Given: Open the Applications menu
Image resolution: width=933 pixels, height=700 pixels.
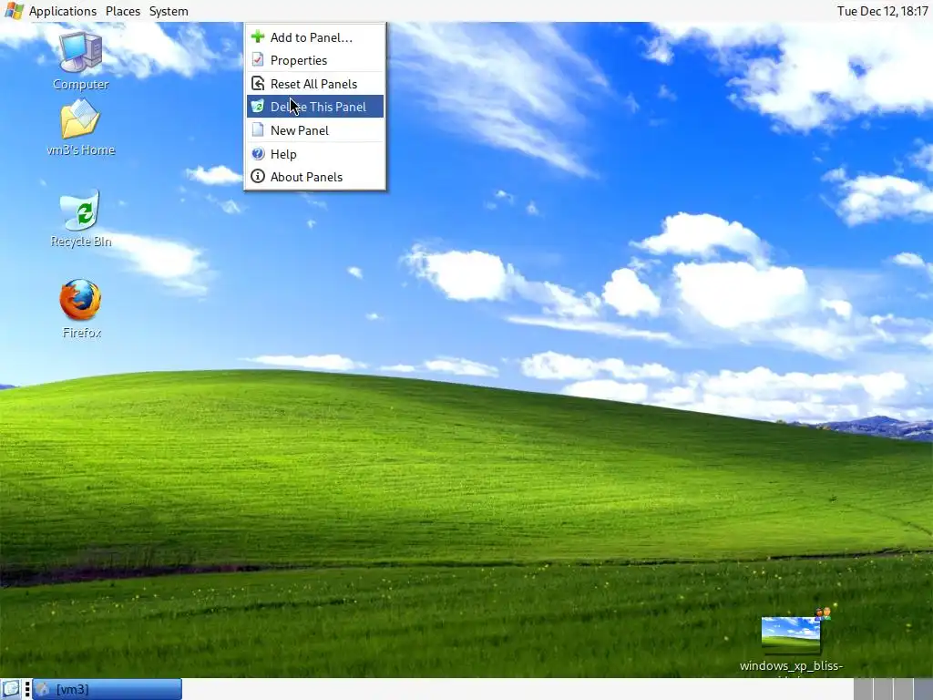Looking at the screenshot, I should tap(63, 11).
